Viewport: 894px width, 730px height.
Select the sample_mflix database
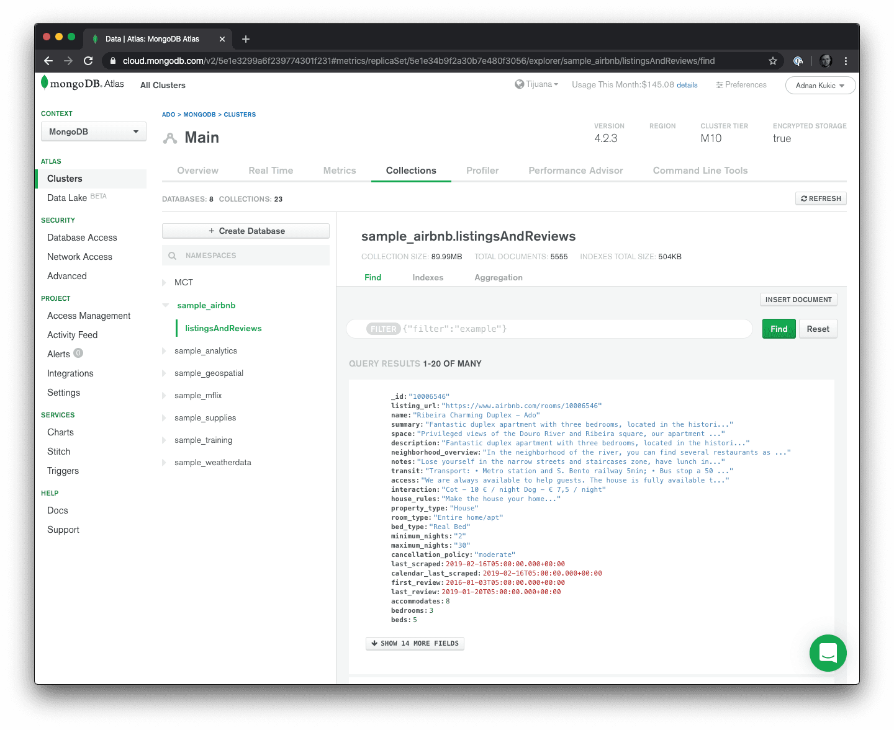coord(198,395)
